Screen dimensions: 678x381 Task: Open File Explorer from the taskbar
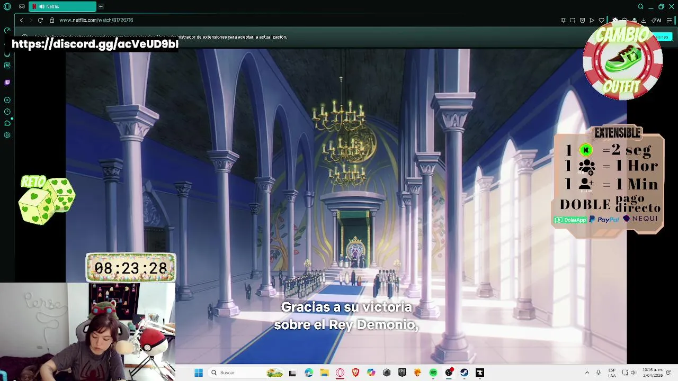point(324,373)
